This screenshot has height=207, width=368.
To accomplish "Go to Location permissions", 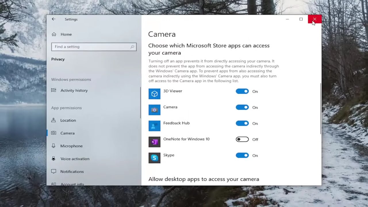I will tap(68, 120).
